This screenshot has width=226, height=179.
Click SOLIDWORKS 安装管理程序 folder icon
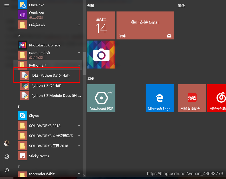pos(22,136)
